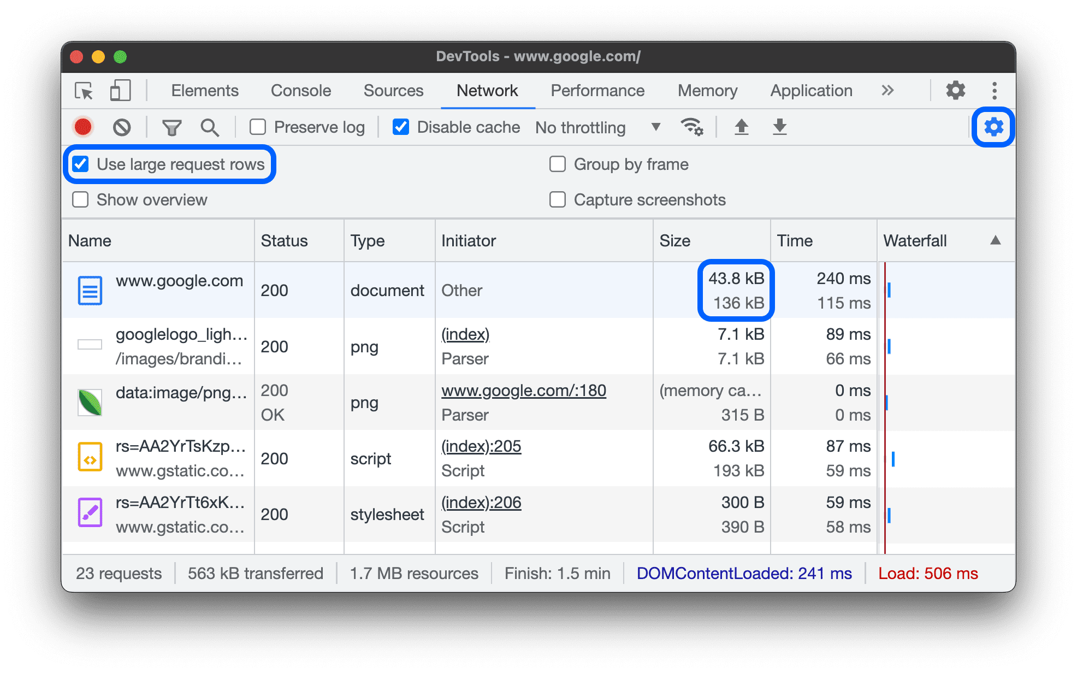Click the record network requests button
The width and height of the screenshot is (1077, 673).
pyautogui.click(x=83, y=126)
